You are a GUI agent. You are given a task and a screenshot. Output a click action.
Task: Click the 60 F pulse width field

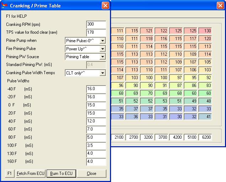tap(96, 129)
